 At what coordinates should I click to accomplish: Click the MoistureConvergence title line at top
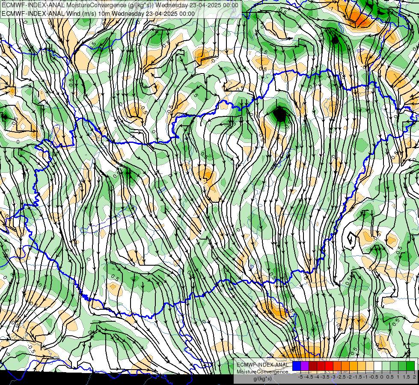pos(120,5)
